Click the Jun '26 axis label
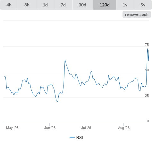Viewport: 152px width, 146px height. 50,128
